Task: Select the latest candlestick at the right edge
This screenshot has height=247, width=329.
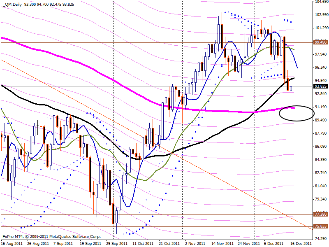Action: click(291, 89)
